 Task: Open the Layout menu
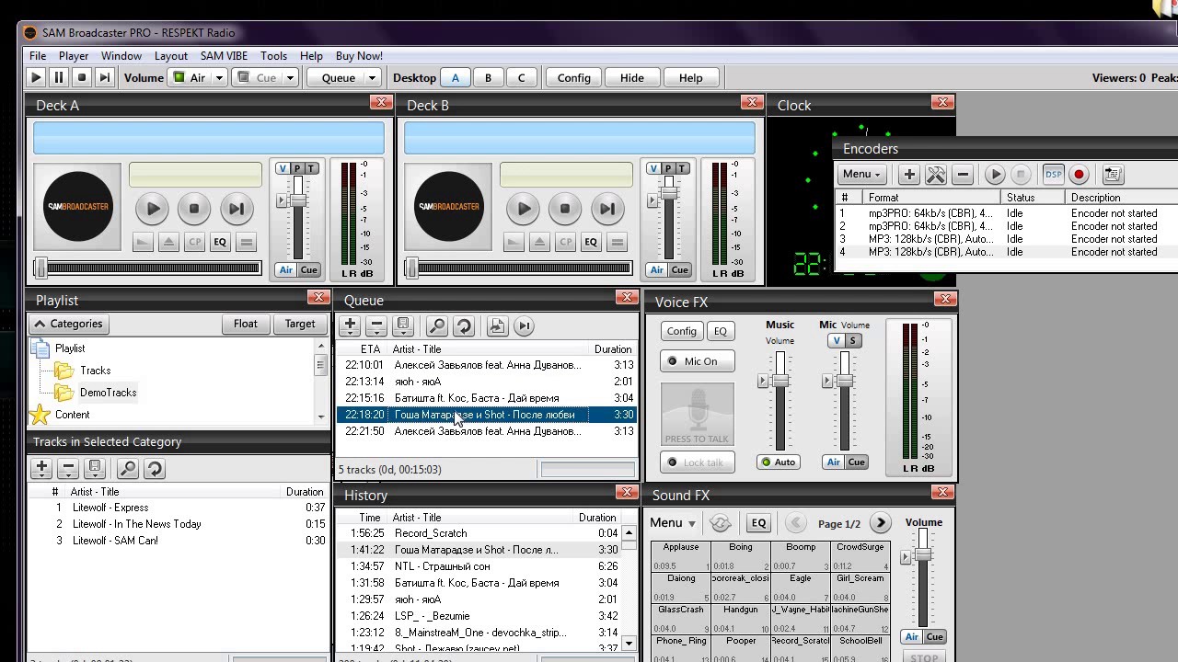click(171, 55)
